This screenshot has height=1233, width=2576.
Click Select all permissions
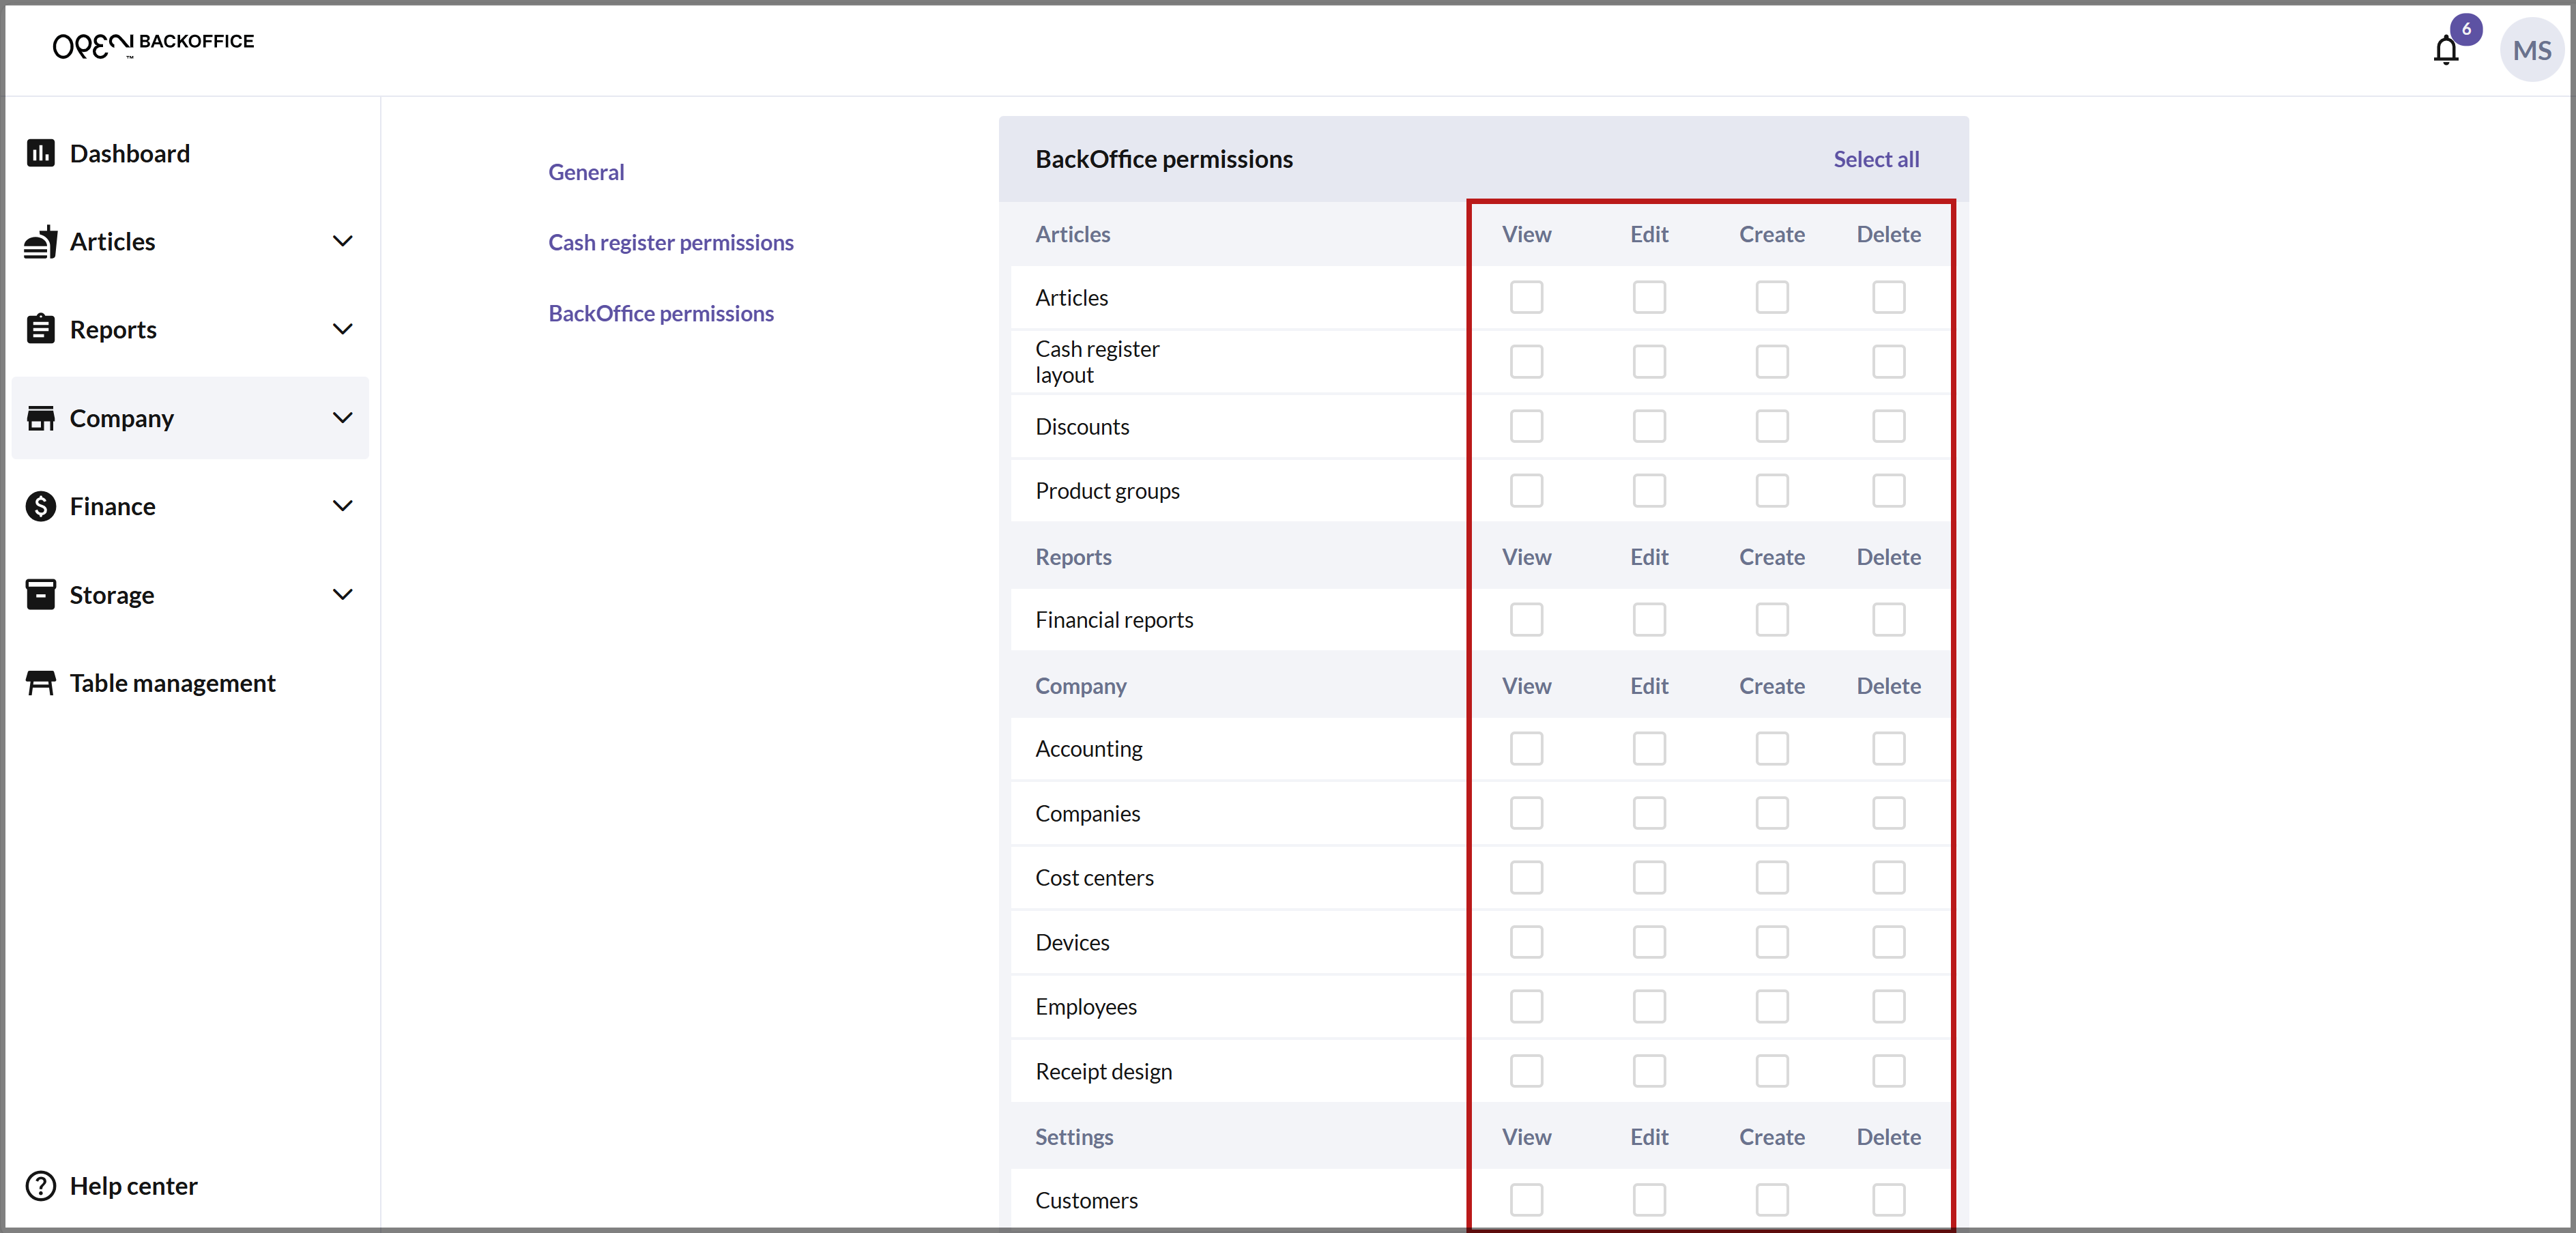coord(1876,159)
